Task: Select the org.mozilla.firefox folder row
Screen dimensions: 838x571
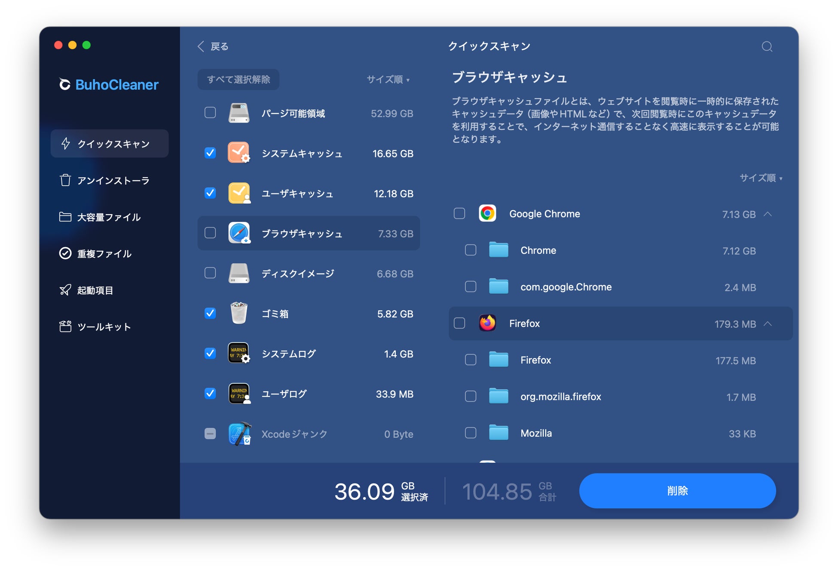Action: (x=560, y=396)
